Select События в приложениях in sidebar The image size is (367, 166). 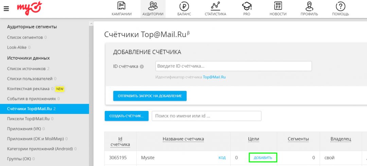coord(31,99)
